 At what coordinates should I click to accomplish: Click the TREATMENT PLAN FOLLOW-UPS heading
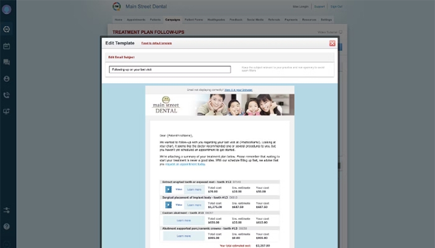click(148, 32)
